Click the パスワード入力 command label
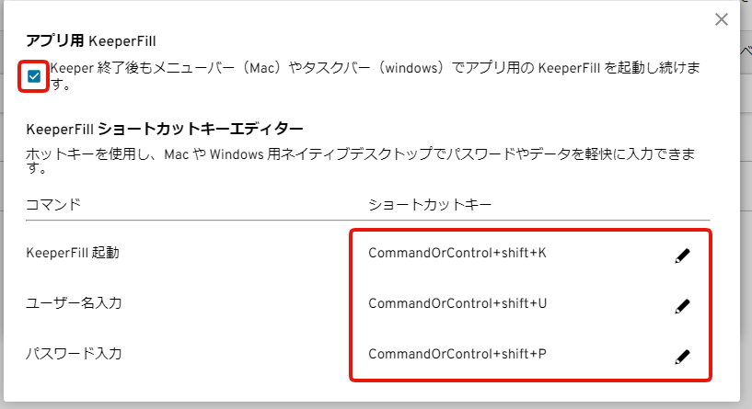The height and width of the screenshot is (409, 752). [x=74, y=354]
